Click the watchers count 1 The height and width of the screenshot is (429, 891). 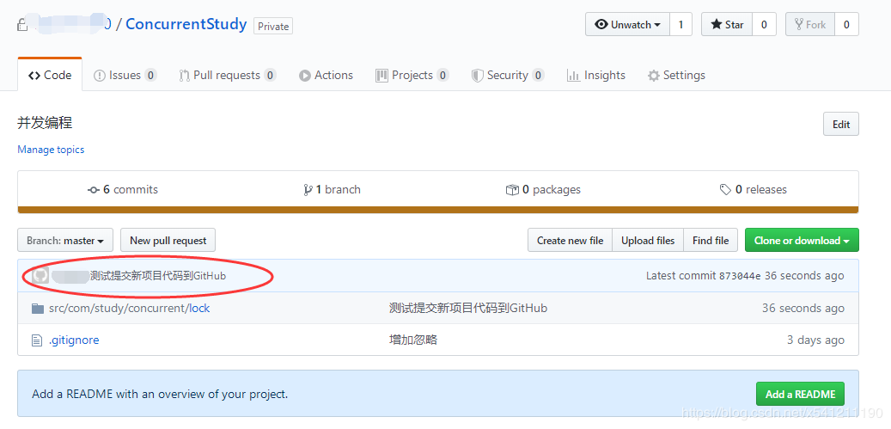click(680, 24)
